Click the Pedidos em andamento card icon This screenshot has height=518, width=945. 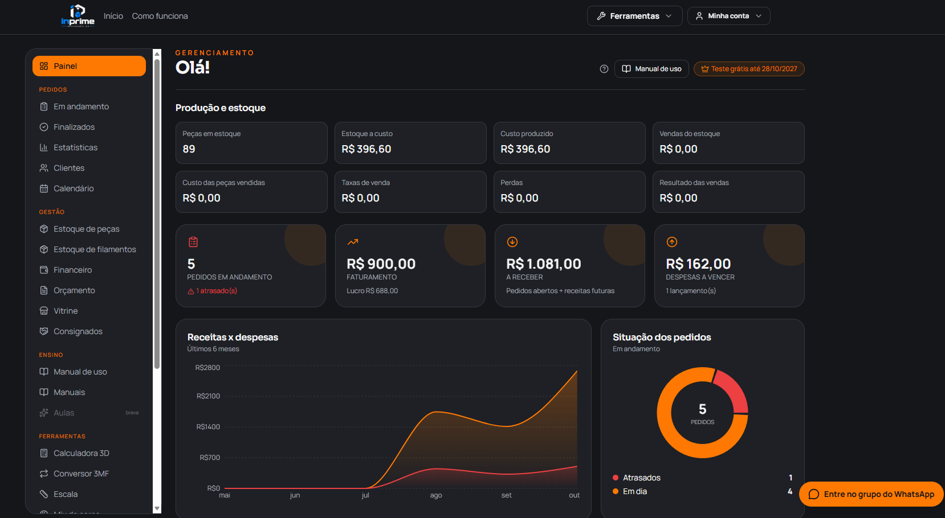(x=193, y=242)
